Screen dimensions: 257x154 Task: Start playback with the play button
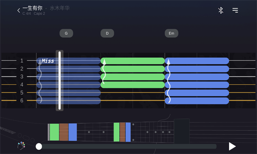coord(232,146)
